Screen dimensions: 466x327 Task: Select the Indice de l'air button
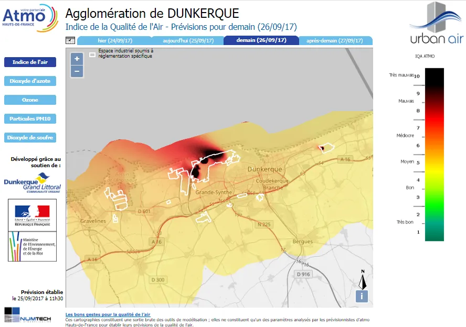click(x=30, y=62)
